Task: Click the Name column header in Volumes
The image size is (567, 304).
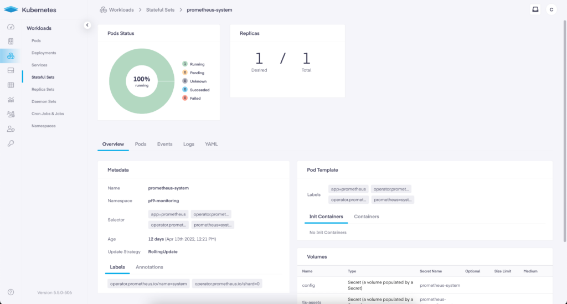Action: (x=307, y=271)
